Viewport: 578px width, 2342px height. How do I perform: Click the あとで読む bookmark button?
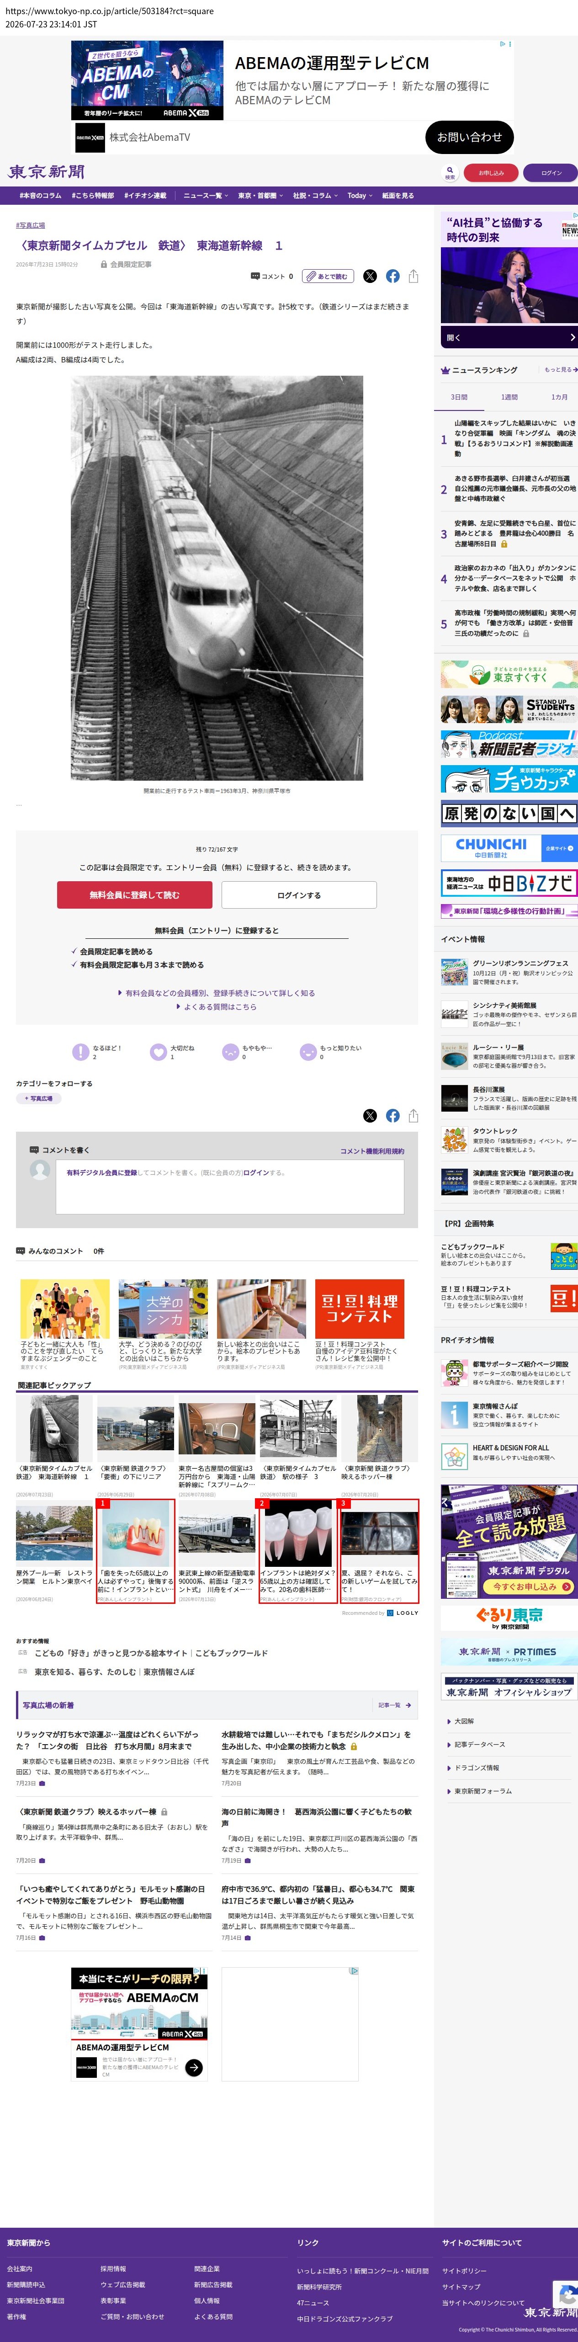[328, 277]
